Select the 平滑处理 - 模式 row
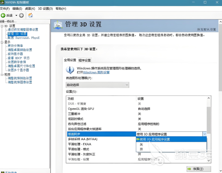Viewport: 222px width, 173px height. point(101,149)
